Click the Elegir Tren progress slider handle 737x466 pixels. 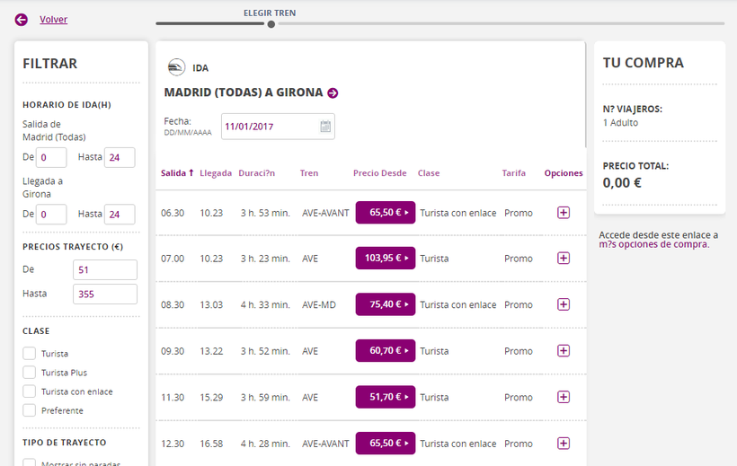point(271,24)
